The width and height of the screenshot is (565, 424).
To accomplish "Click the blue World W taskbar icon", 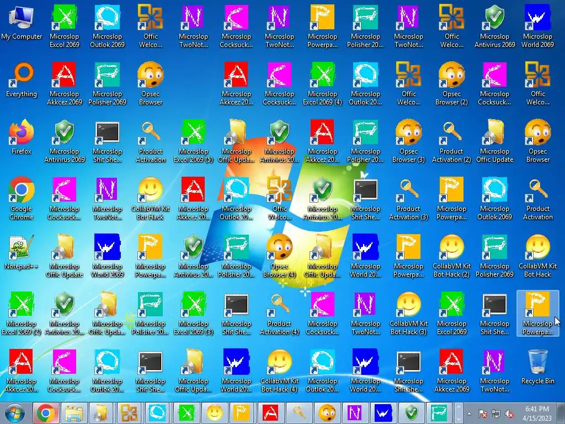I will pos(383,413).
